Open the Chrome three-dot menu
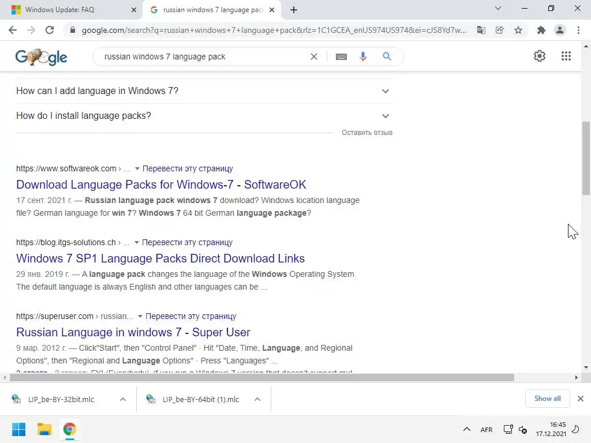This screenshot has height=443, width=591. [578, 30]
